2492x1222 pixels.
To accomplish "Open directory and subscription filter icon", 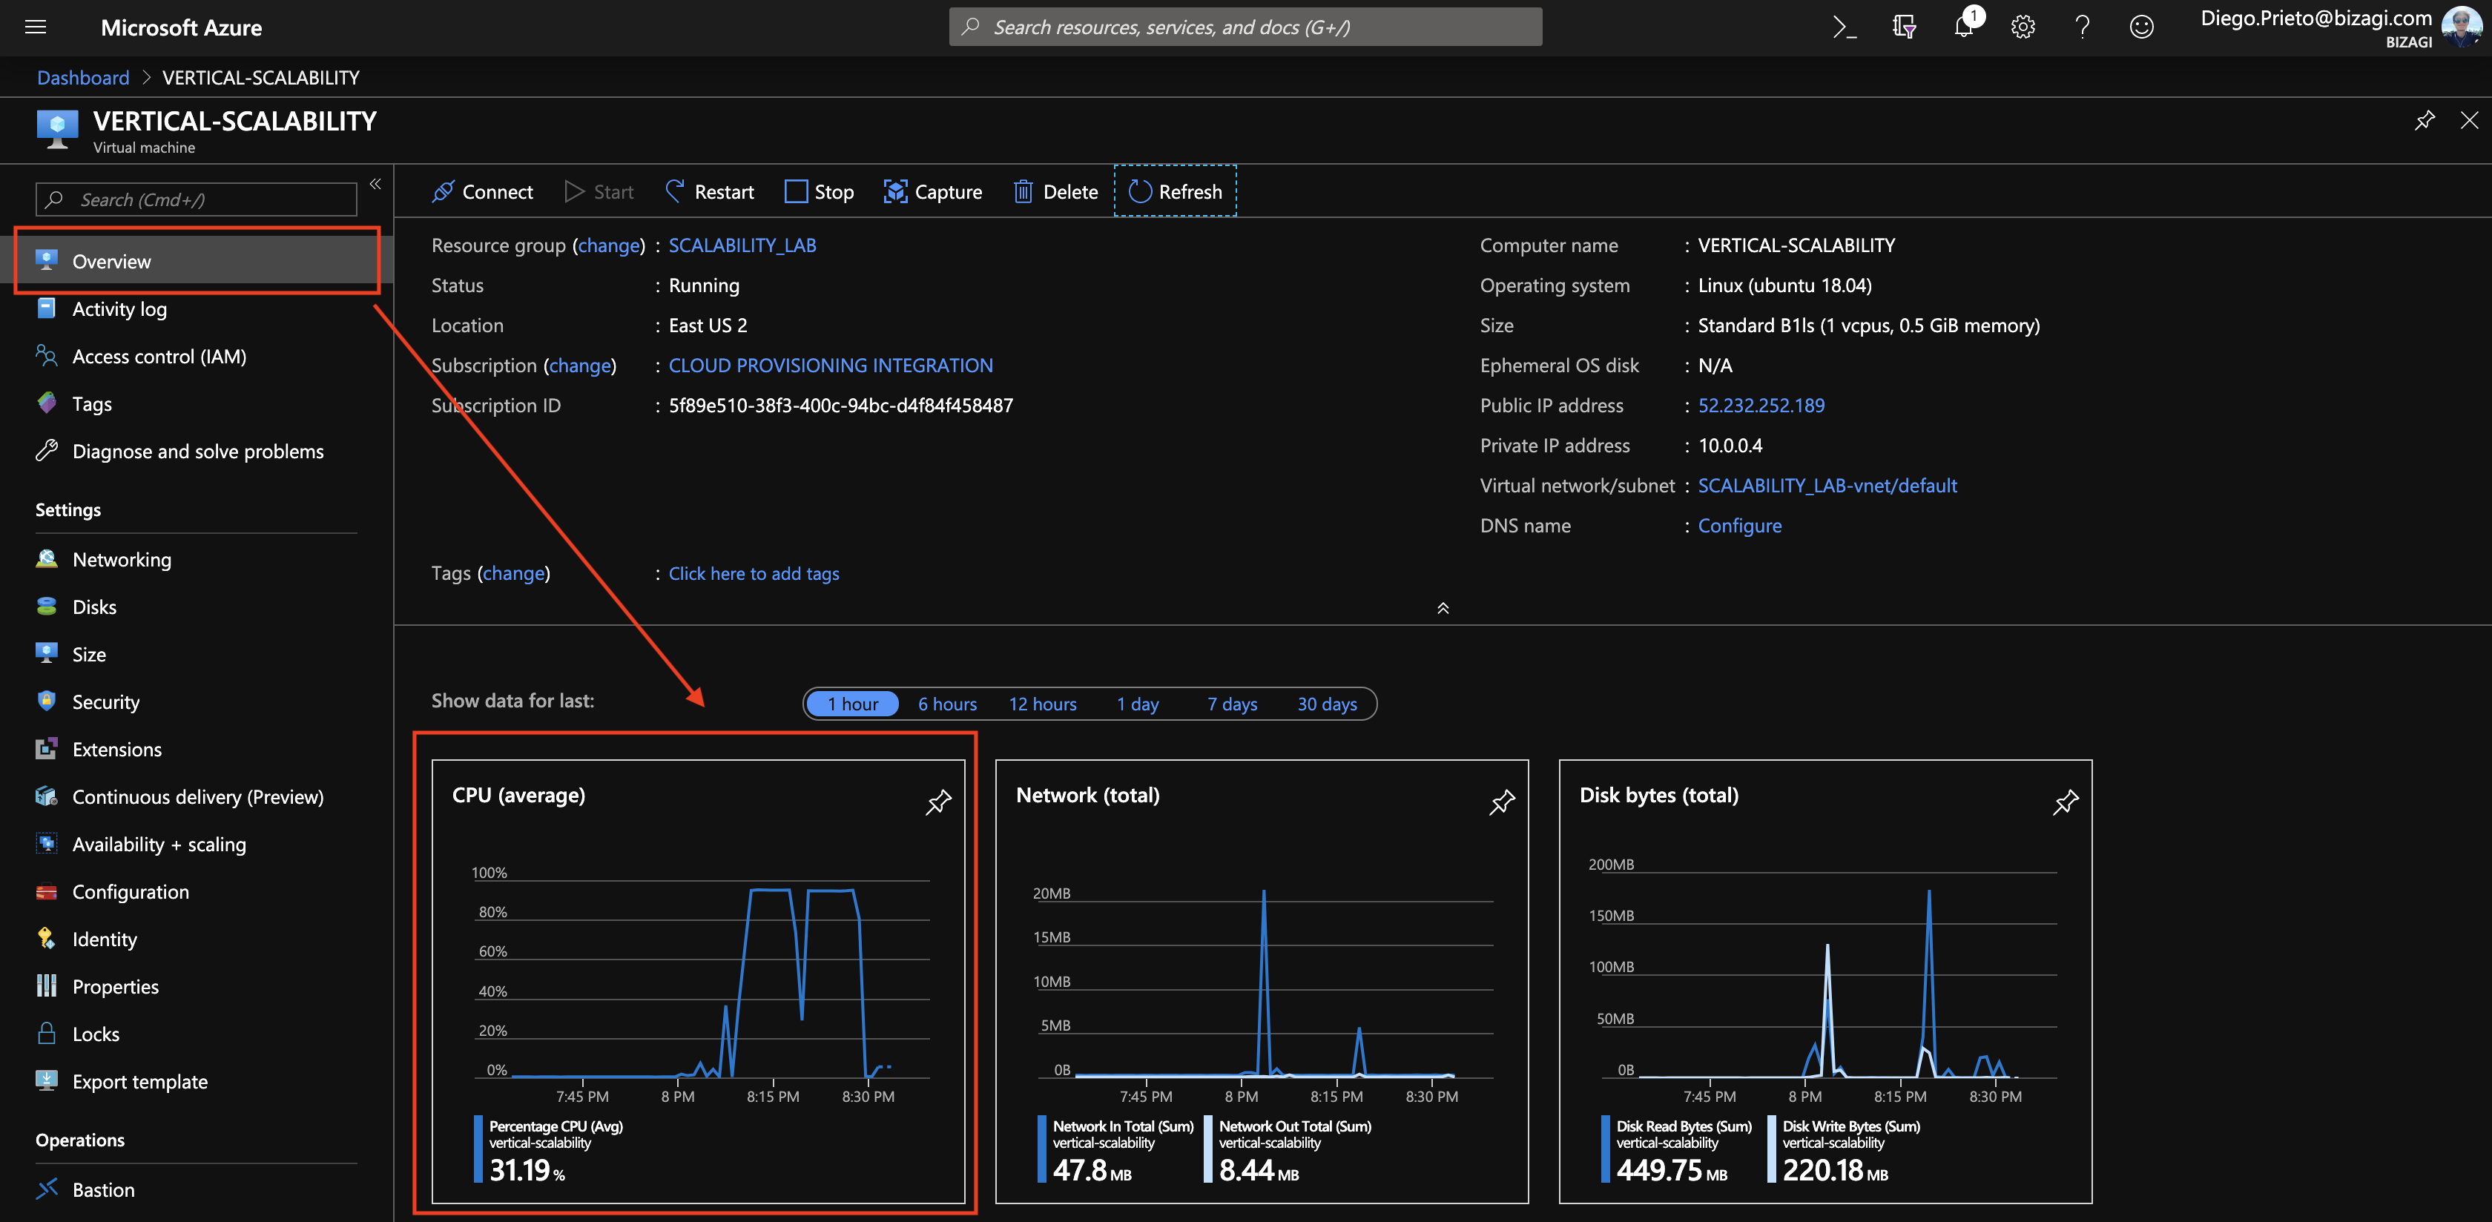I will 1904,27.
